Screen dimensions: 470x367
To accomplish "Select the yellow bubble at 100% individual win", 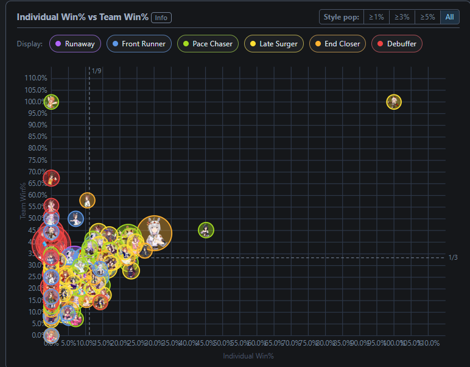I will coord(394,102).
